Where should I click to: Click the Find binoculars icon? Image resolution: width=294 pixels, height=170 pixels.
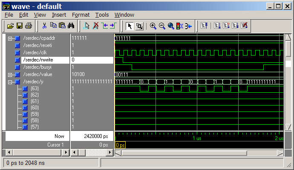(x=71, y=25)
